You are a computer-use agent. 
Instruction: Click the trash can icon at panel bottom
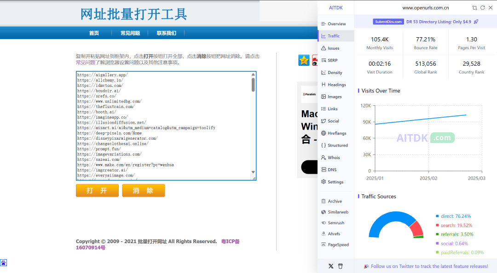coord(341,266)
